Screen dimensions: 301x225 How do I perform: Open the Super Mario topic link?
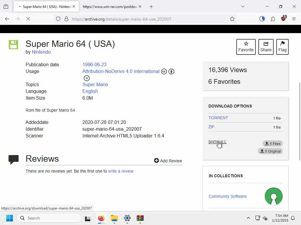tap(95, 85)
